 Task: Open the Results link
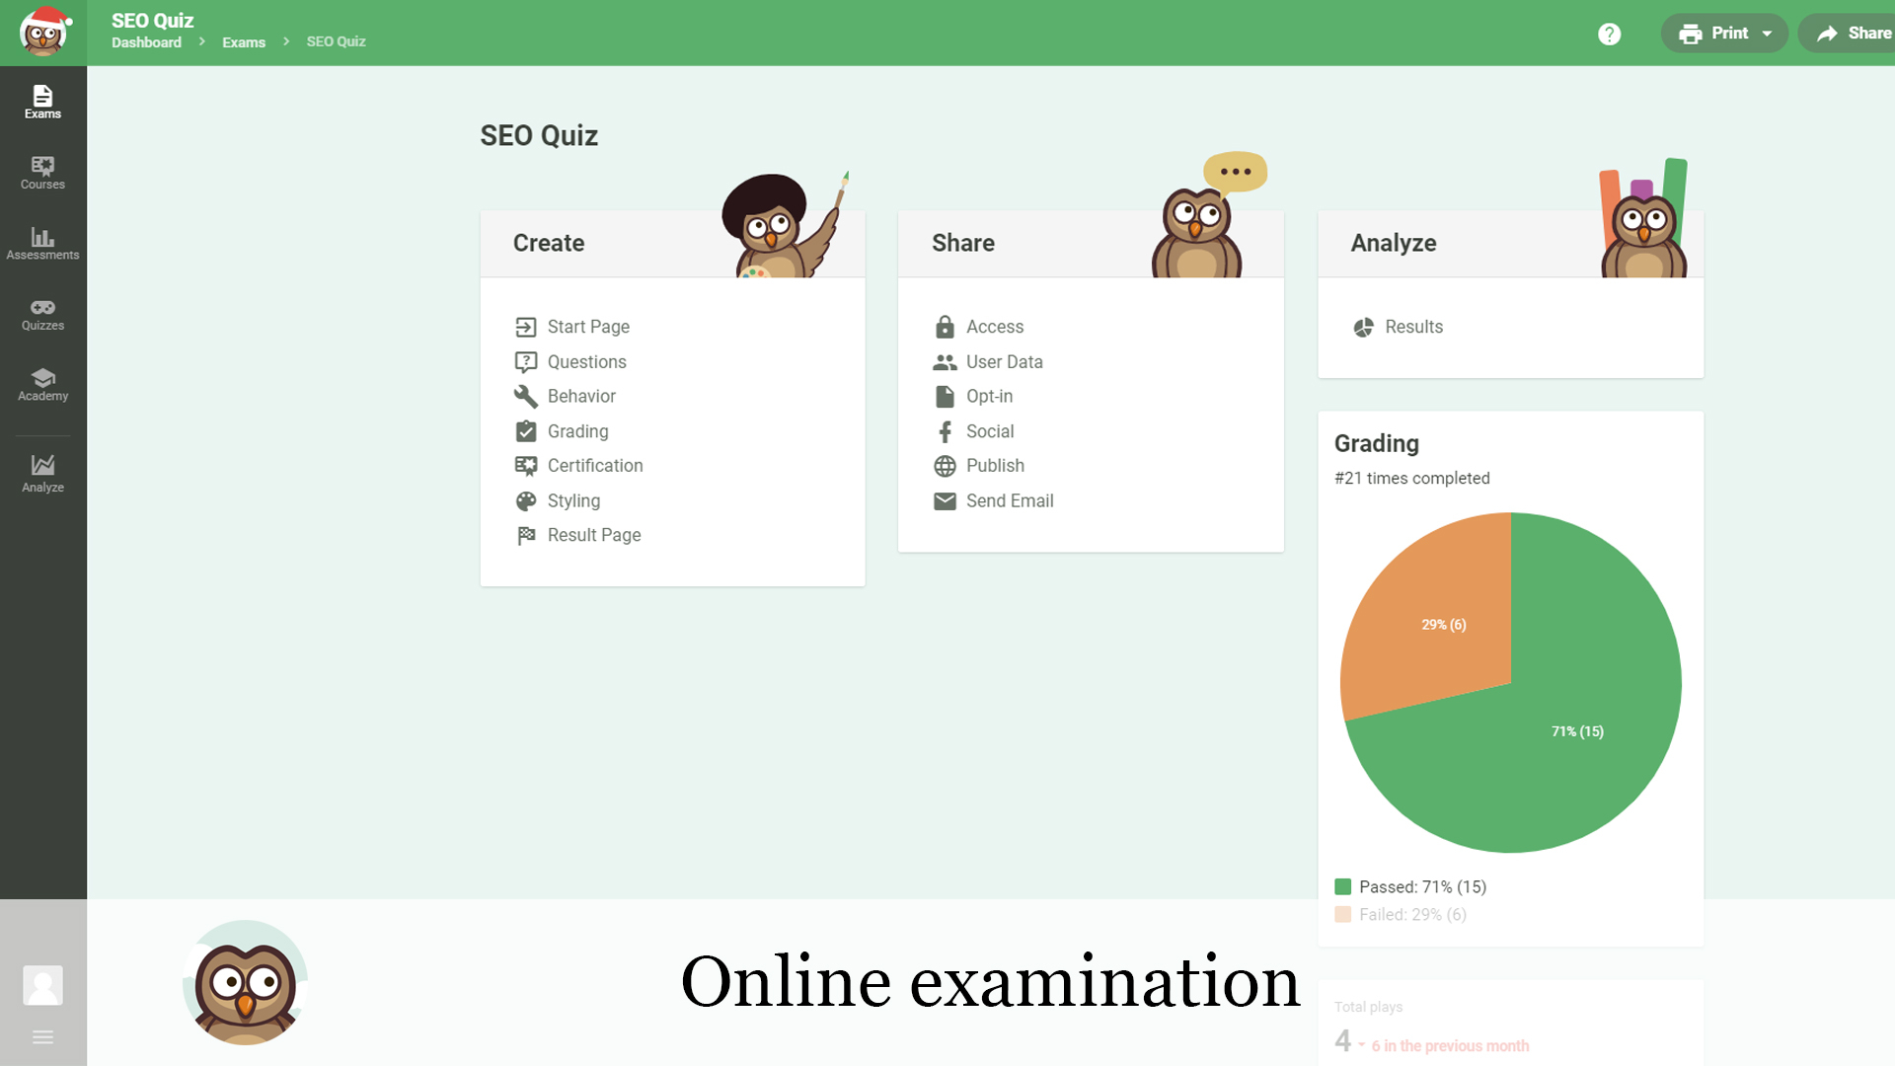(x=1413, y=327)
